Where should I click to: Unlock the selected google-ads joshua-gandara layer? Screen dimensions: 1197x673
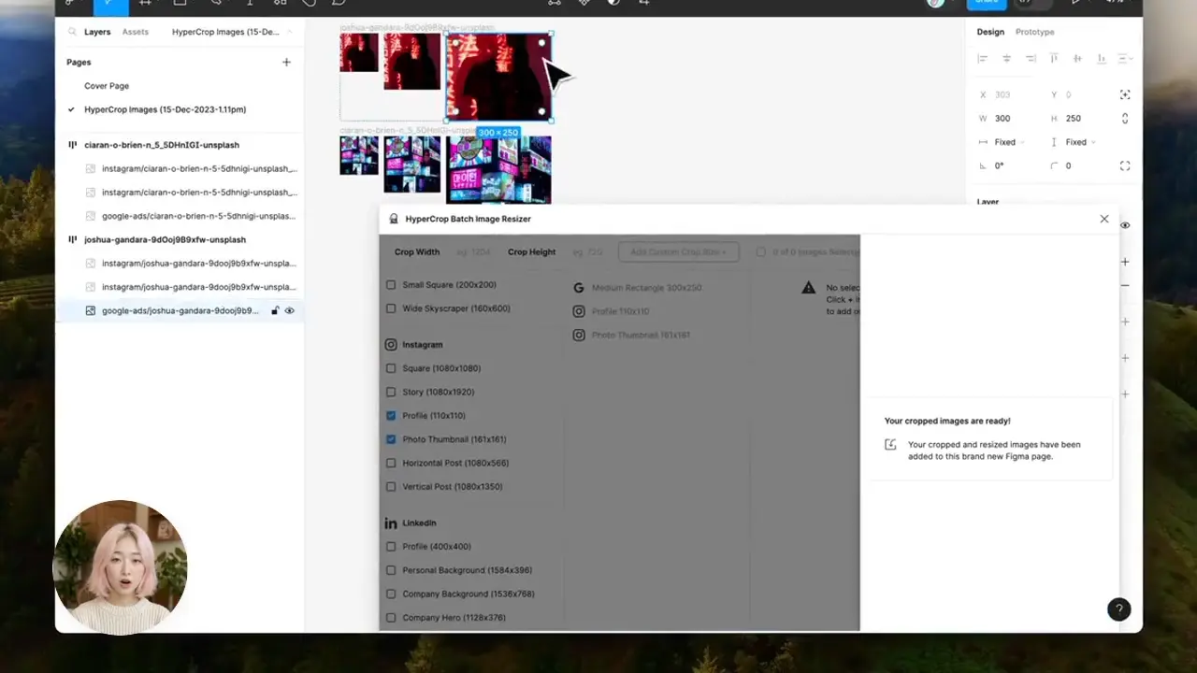(275, 310)
